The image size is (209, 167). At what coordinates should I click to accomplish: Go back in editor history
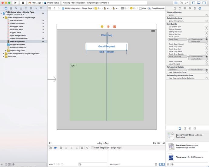[x=54, y=8]
